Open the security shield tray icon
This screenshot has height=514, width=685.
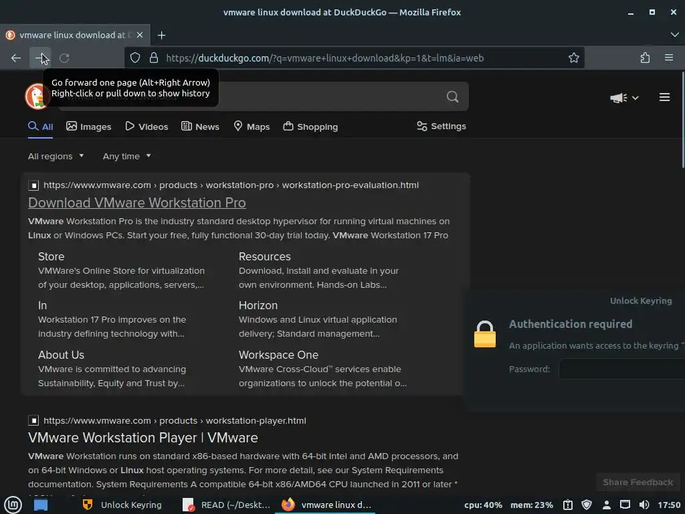pos(586,505)
